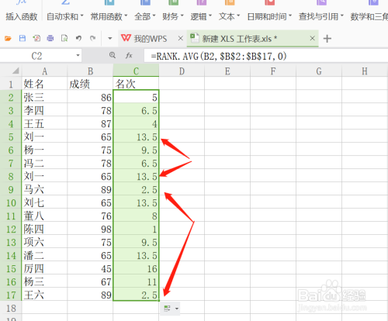Click cell containing 厉四
Viewport: 388px width, 321px height.
(x=44, y=268)
